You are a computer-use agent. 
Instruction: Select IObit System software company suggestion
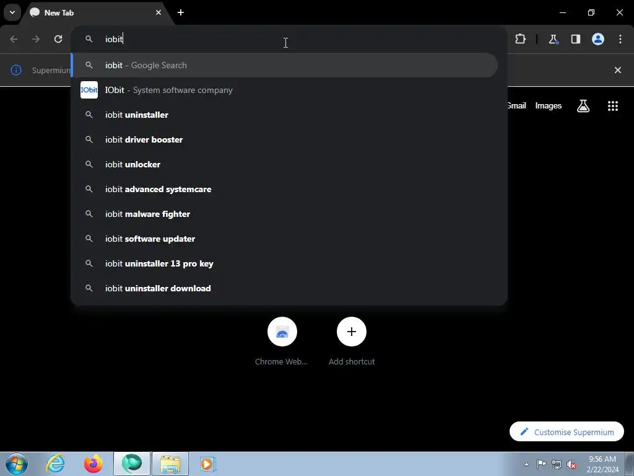[x=285, y=90]
